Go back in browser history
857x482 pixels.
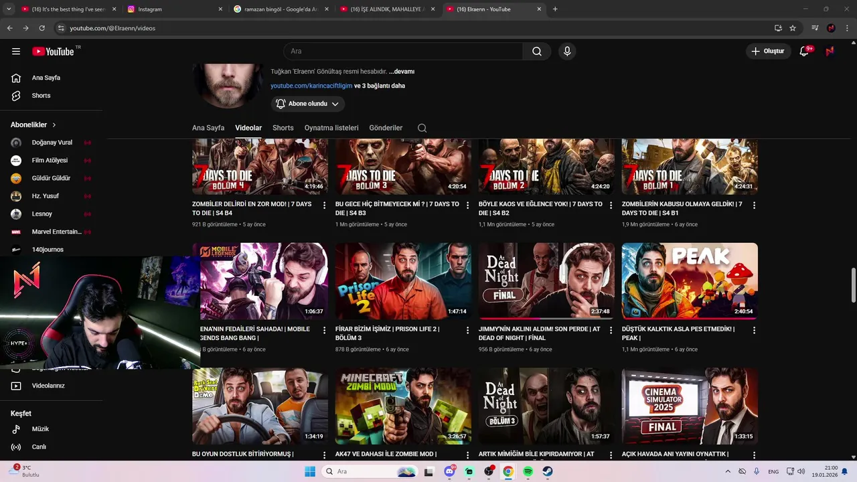pyautogui.click(x=9, y=28)
